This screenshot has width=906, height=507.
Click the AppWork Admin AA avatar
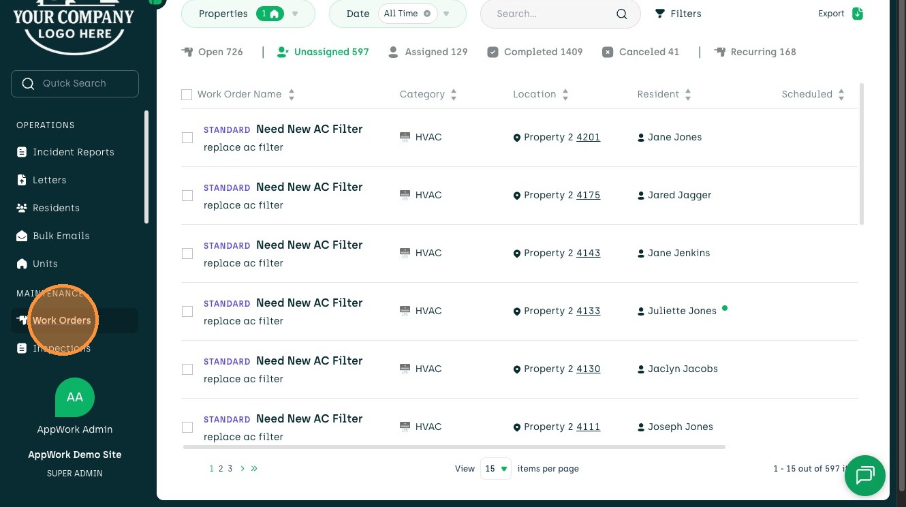pos(75,397)
